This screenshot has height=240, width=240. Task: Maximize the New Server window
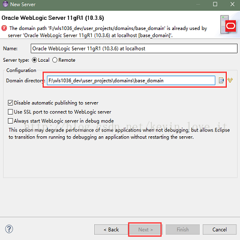coord(215,4)
